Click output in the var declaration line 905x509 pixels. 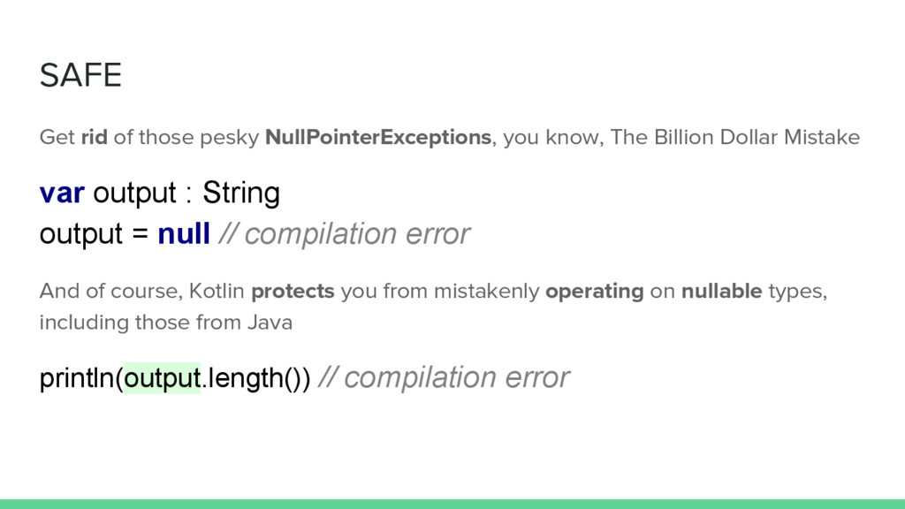(x=134, y=194)
